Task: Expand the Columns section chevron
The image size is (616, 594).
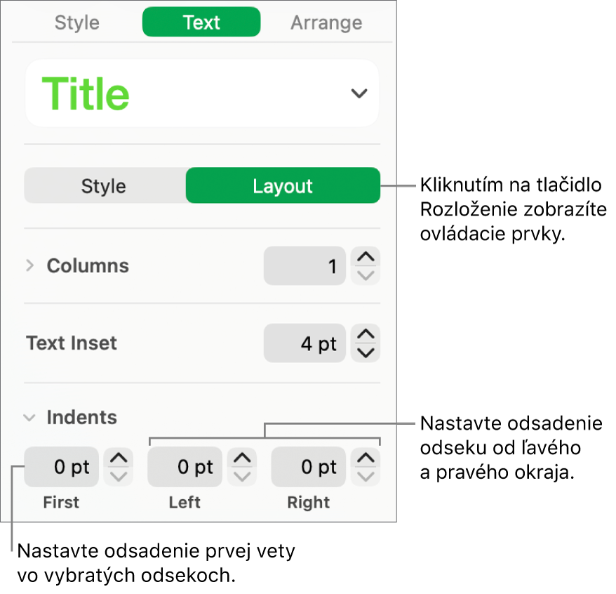Action: pyautogui.click(x=29, y=265)
